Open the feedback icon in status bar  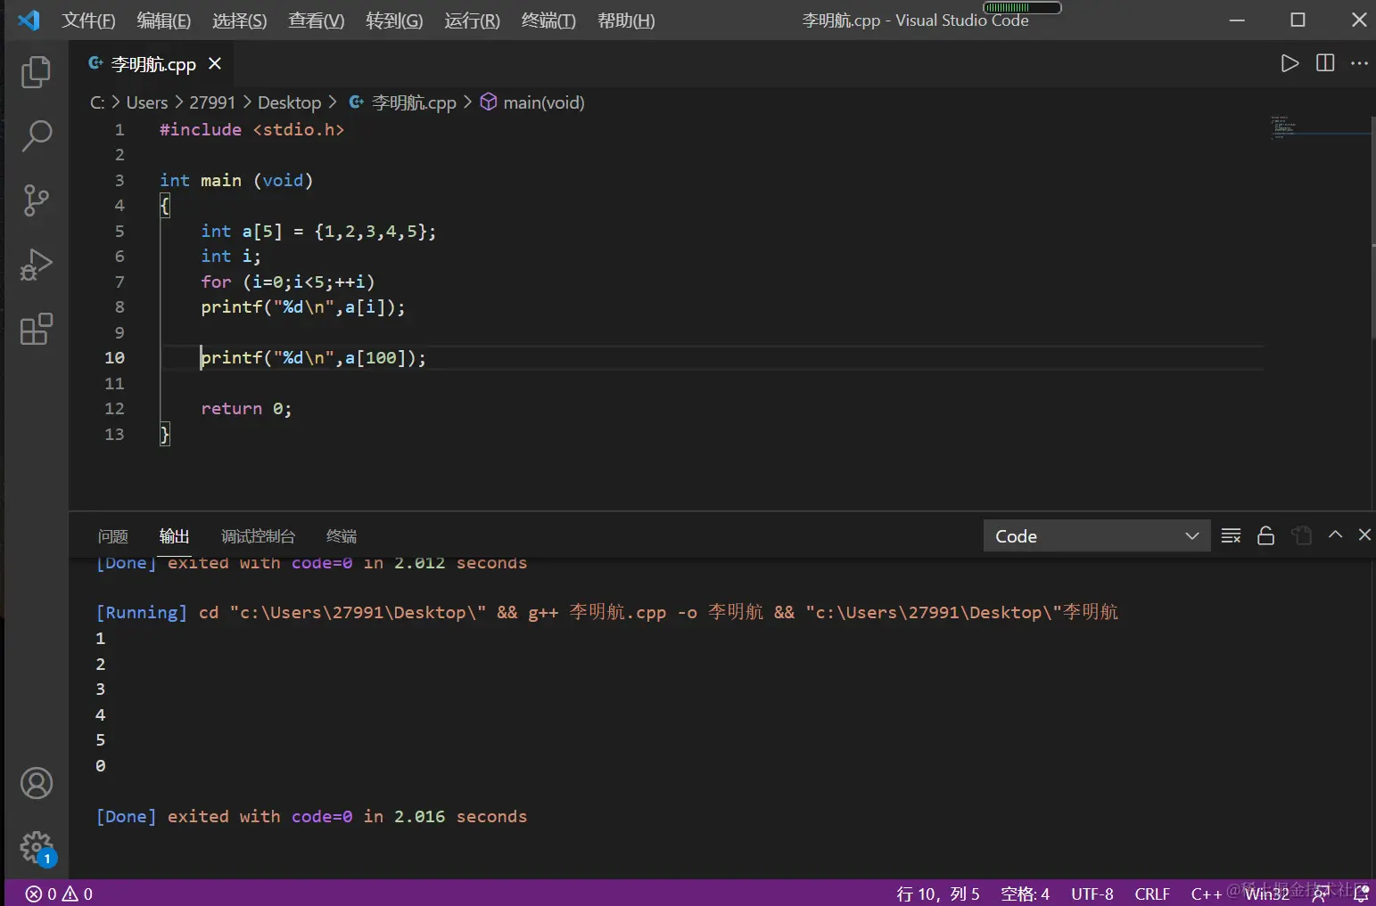(x=1320, y=894)
